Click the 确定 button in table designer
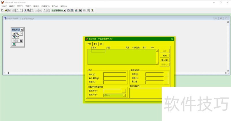Screen dimensions: 231x121 (x=165, y=51)
